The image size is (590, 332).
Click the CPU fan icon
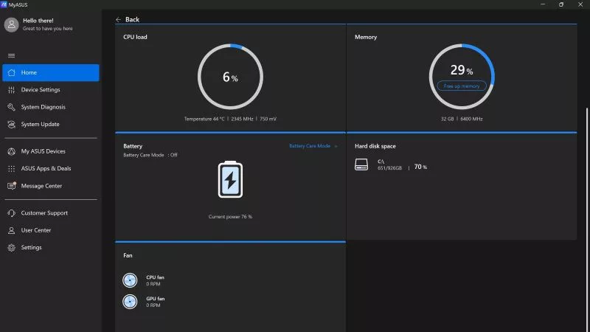[x=130, y=280]
